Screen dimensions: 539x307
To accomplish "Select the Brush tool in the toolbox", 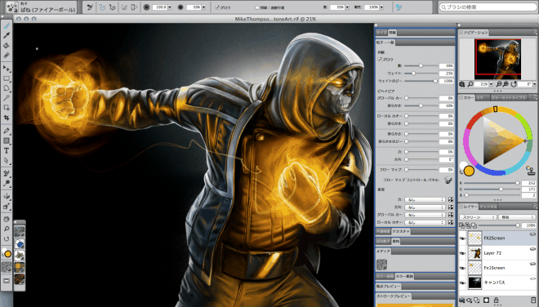I will click(7, 26).
